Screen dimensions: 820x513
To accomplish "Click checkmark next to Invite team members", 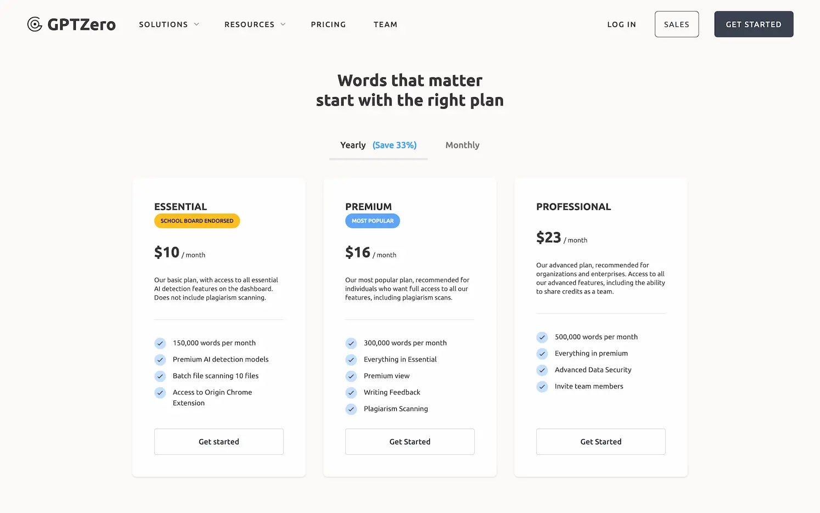I will (542, 386).
